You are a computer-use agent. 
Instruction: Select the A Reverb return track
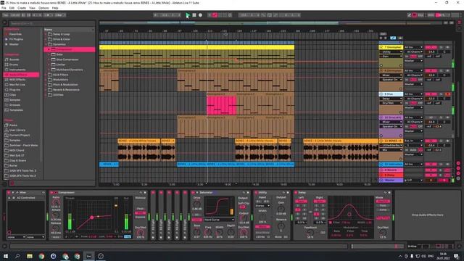click(x=391, y=170)
